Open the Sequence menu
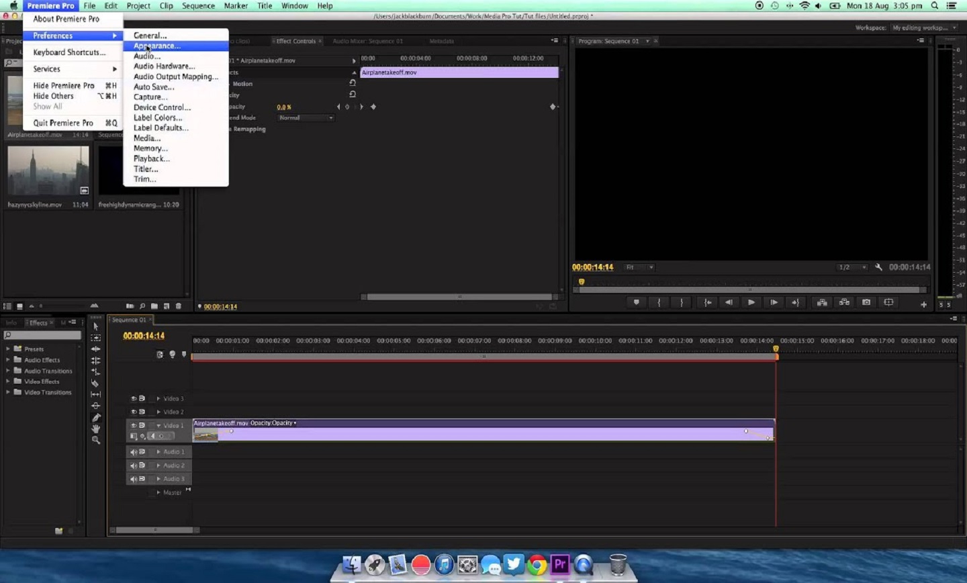 pyautogui.click(x=198, y=5)
